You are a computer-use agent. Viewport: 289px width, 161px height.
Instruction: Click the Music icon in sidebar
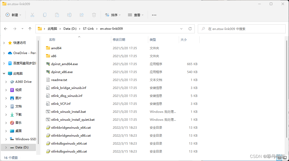(x=12, y=123)
